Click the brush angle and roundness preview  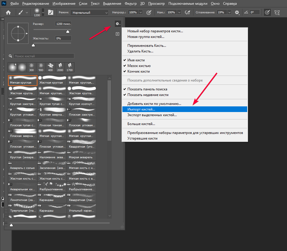click(x=18, y=33)
